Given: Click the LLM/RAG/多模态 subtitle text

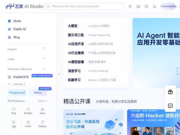Looking at the screenshot, I should point(99,26).
